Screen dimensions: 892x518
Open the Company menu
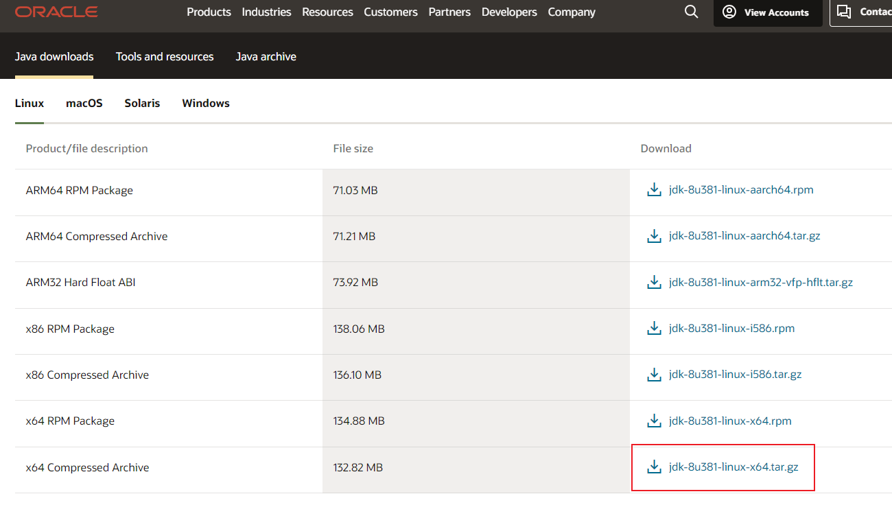tap(572, 12)
